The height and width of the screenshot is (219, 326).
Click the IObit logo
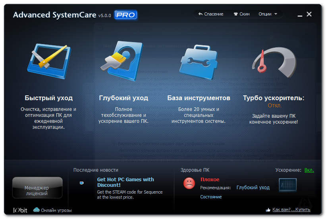[20, 210]
